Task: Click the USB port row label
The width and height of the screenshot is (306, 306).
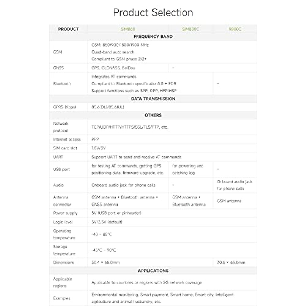Action: (x=61, y=169)
